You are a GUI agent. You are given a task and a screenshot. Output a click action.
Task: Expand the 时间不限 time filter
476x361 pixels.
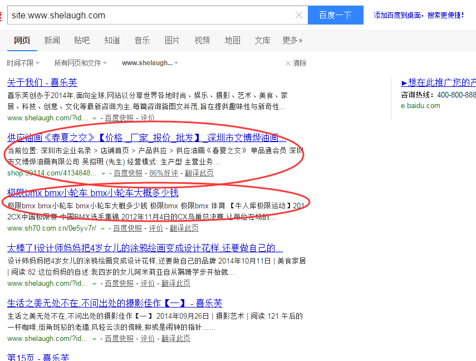pos(22,64)
